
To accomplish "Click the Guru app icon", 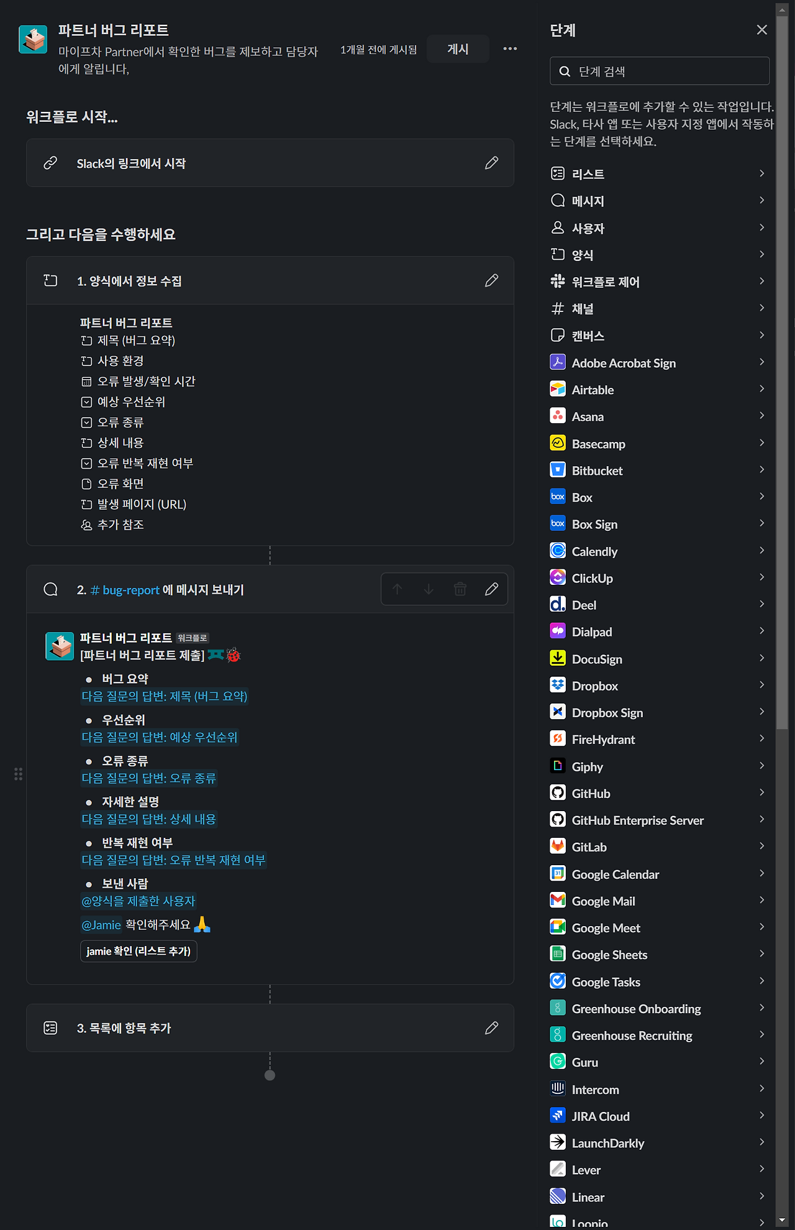I will pyautogui.click(x=558, y=1061).
